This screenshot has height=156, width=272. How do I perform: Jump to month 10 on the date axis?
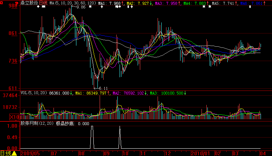pyautogui.click(x=125, y=153)
